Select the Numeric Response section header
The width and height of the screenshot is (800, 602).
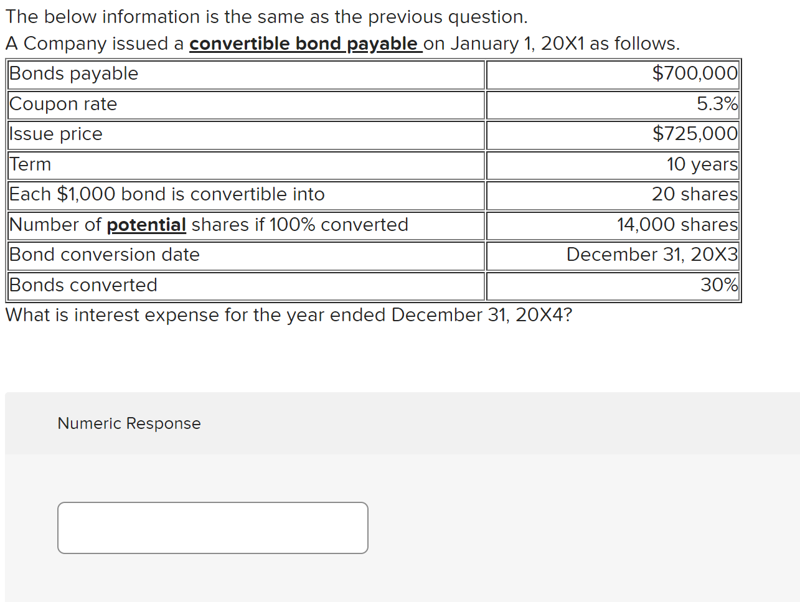tap(128, 423)
